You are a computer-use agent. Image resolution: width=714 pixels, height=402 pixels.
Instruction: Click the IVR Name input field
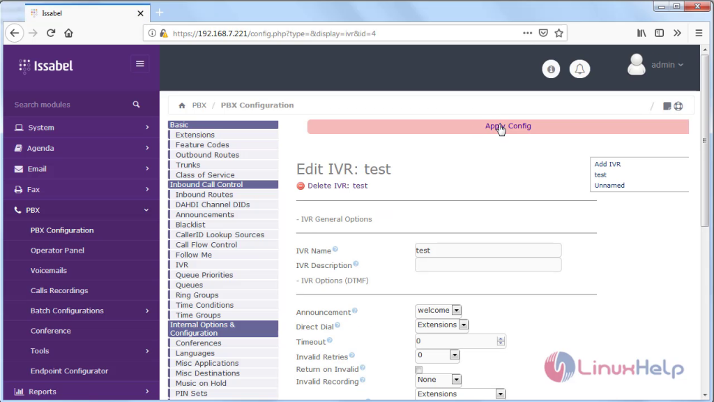click(488, 251)
